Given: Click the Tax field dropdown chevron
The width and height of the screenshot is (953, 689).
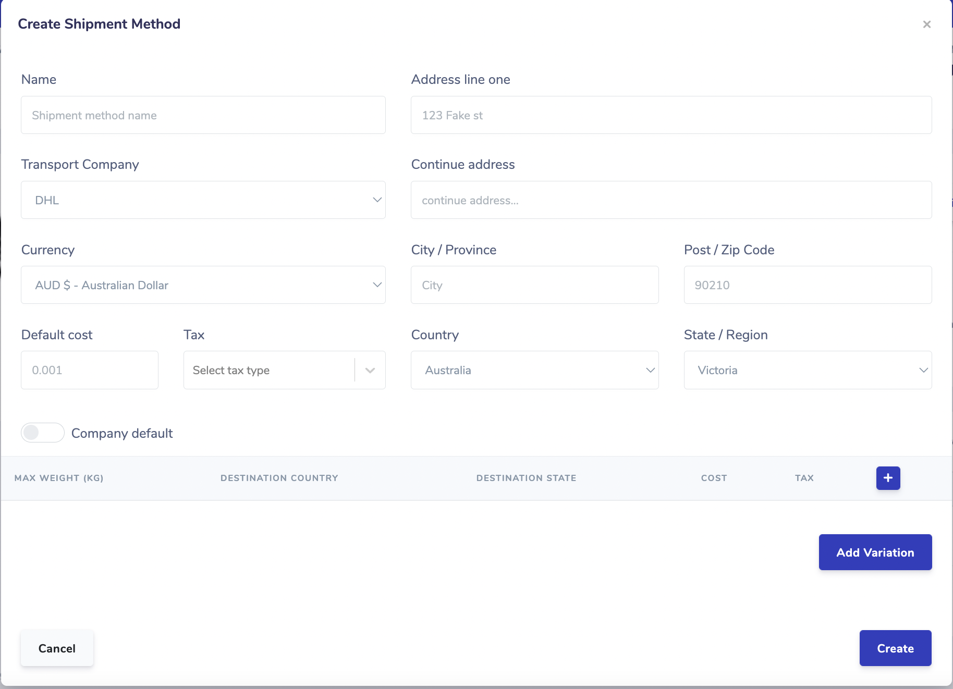Looking at the screenshot, I should click(x=370, y=370).
